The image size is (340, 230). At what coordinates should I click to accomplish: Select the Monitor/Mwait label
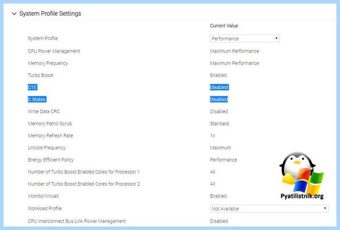click(44, 196)
